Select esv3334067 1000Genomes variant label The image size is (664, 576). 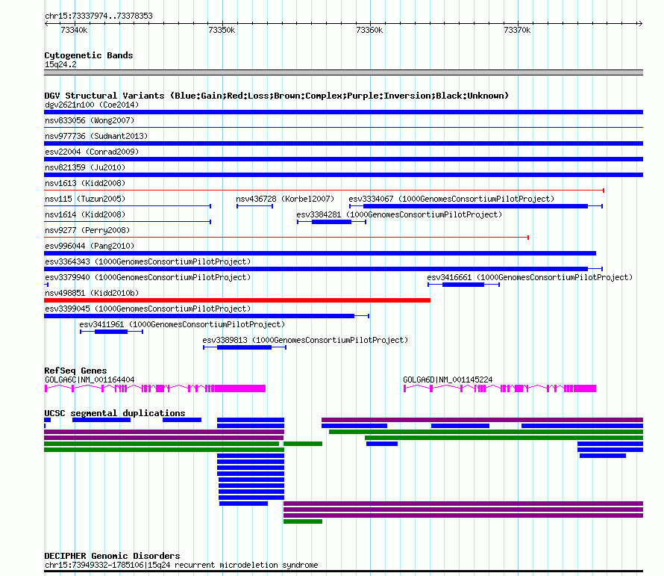[x=451, y=199]
